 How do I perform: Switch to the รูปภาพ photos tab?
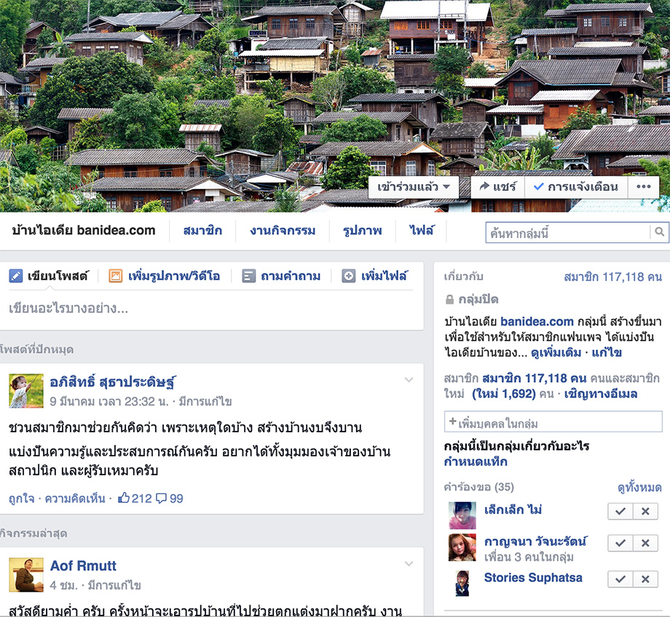click(363, 231)
